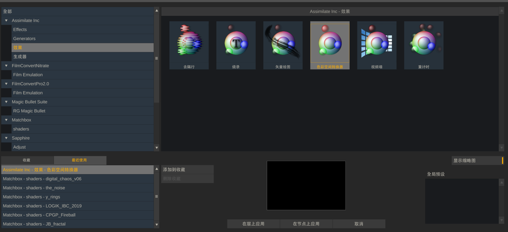Collapse the Matchbox plugin group
This screenshot has width=508, height=232.
(6, 120)
